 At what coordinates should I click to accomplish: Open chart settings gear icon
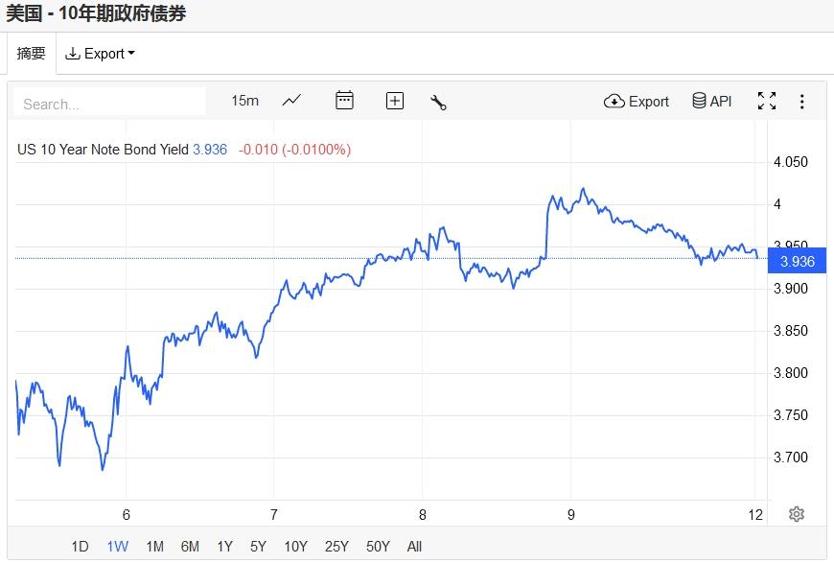pyautogui.click(x=796, y=514)
